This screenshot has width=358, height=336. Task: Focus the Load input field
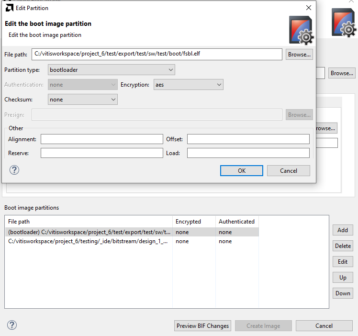248,153
